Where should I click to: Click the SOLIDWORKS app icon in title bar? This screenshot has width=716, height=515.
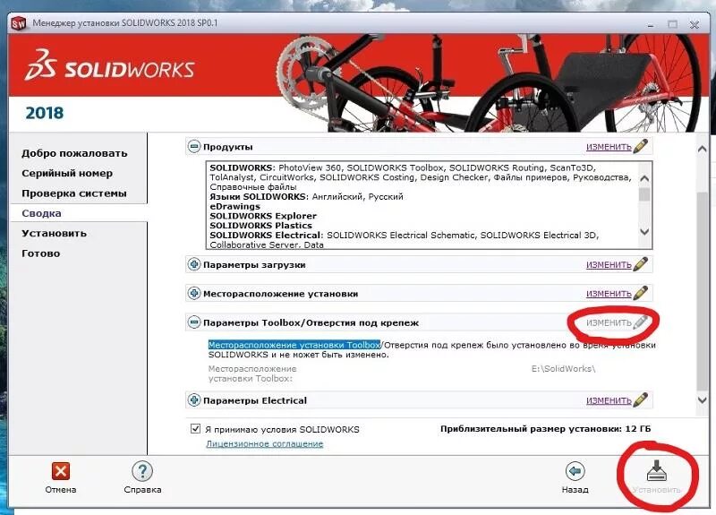click(x=19, y=23)
